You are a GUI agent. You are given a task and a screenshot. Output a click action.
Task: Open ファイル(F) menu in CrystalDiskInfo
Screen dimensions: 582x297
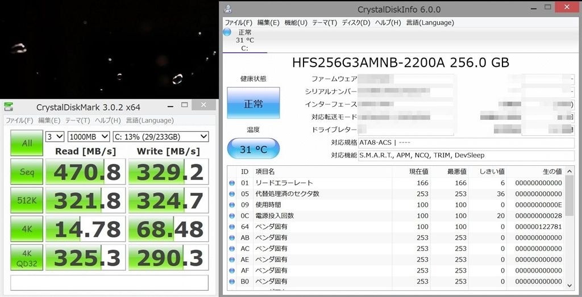point(238,23)
